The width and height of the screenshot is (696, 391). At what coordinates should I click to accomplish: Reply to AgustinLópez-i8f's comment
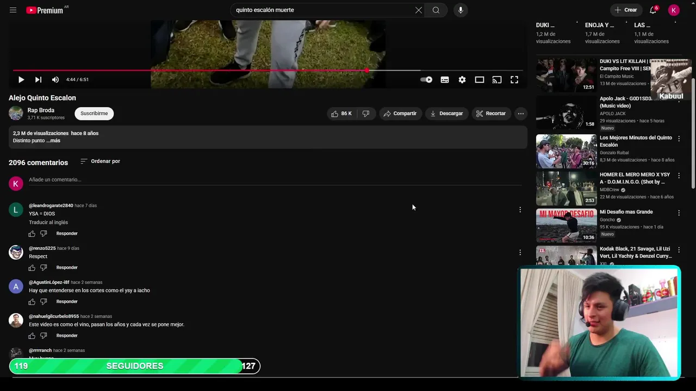tap(67, 301)
